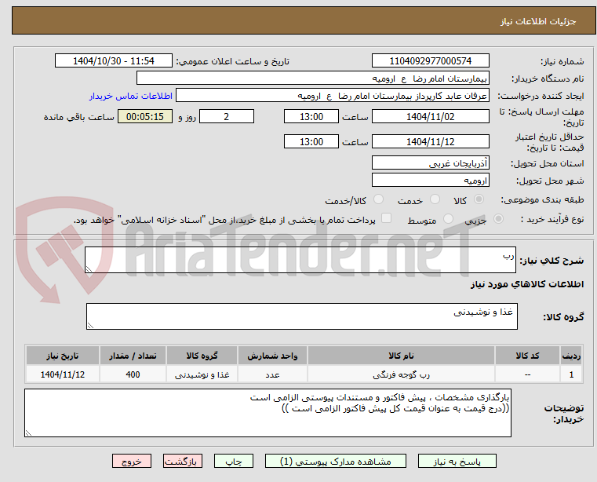This screenshot has height=482, width=597.
Task: Click the شهر محل تحویل field ارومیه
Action: point(430,181)
